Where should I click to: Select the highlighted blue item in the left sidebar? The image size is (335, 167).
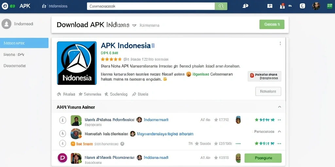point(24,43)
